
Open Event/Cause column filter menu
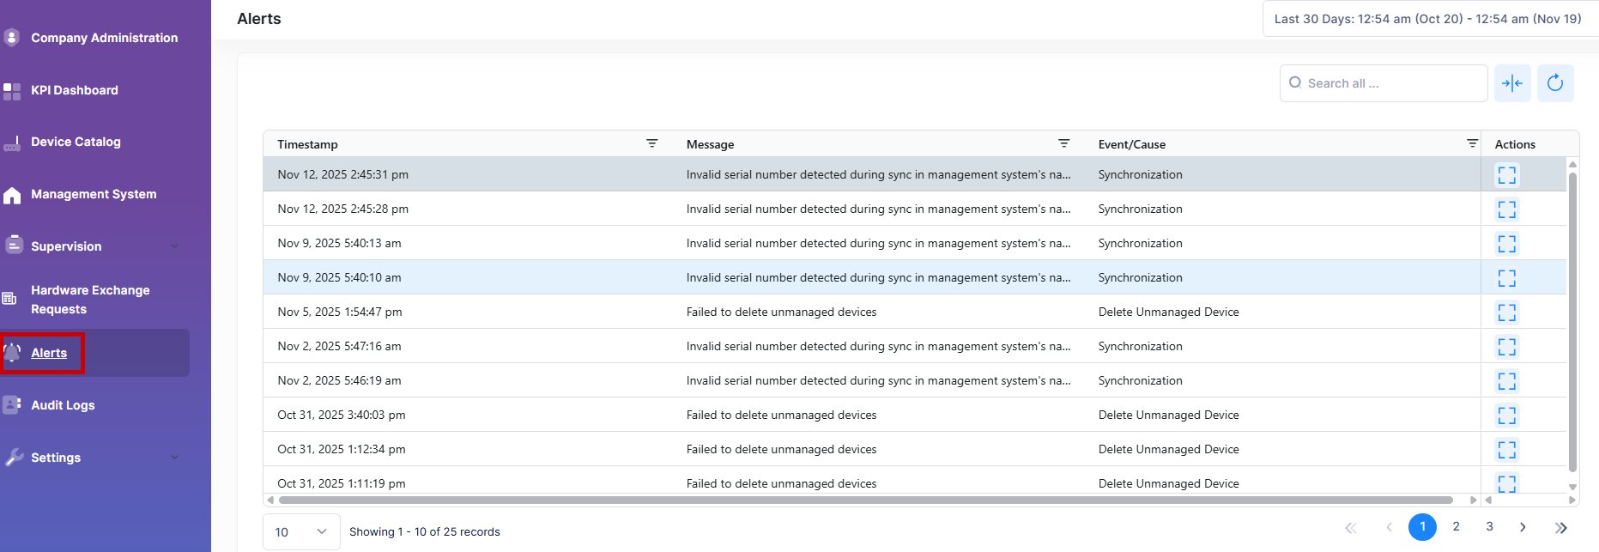[x=1472, y=143]
